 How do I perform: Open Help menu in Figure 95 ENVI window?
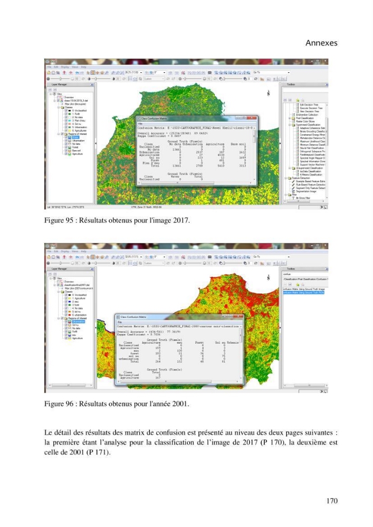click(83, 67)
